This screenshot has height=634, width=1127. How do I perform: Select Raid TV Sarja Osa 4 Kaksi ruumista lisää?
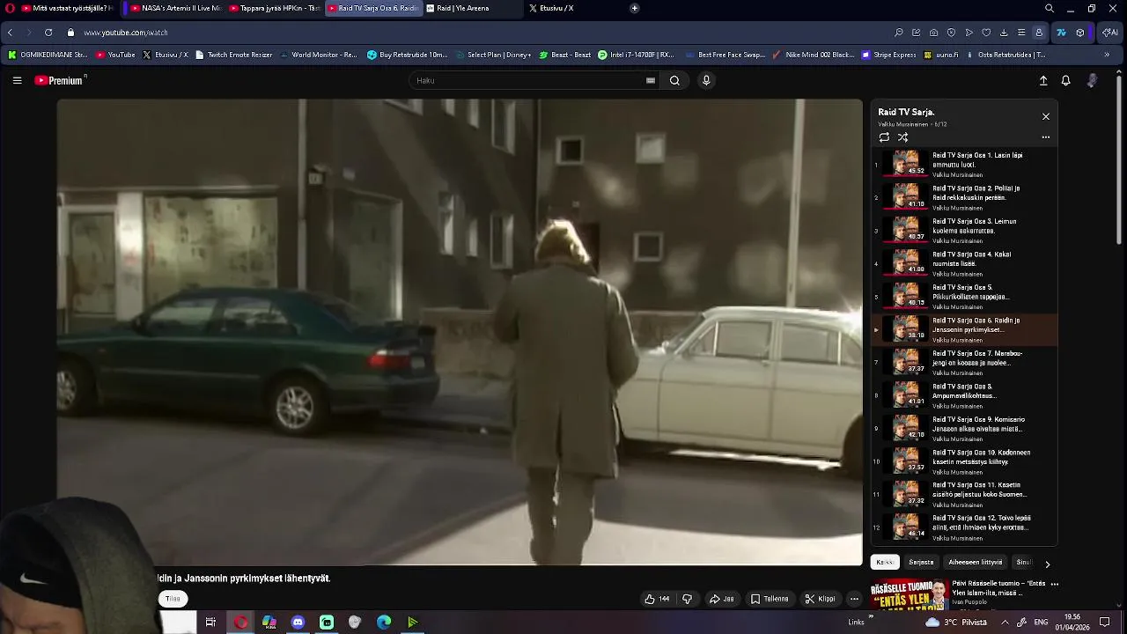964,263
